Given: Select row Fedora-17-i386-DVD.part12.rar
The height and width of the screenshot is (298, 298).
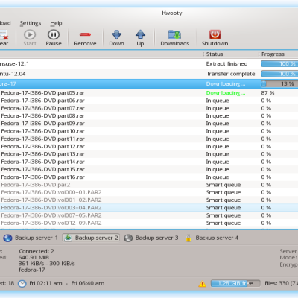Looking at the screenshot, I should pos(149,147).
